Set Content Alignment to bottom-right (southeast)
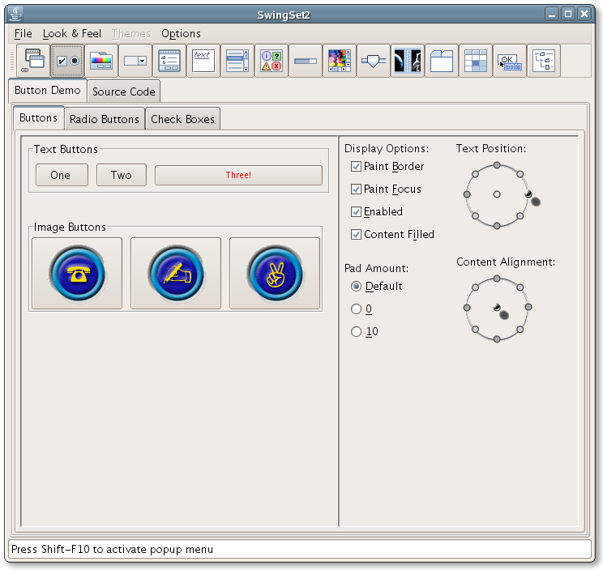Image resolution: width=603 pixels, height=570 pixels. 520,330
